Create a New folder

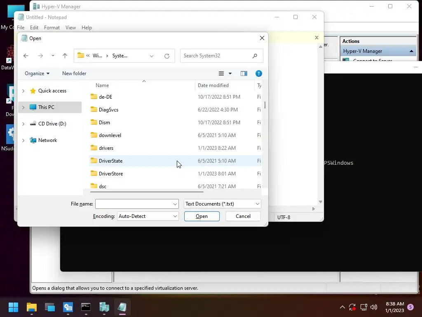click(74, 73)
